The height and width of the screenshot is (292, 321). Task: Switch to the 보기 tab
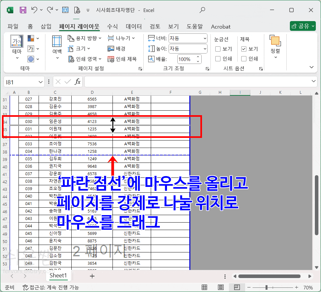(x=173, y=26)
